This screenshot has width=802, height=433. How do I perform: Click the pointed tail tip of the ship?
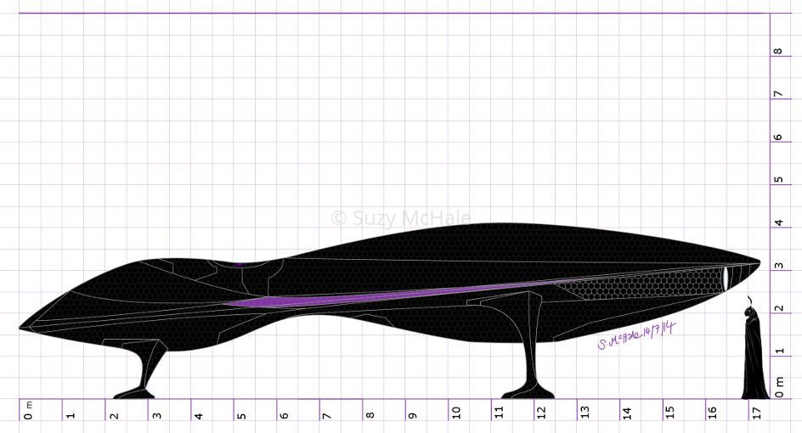pyautogui.click(x=759, y=262)
